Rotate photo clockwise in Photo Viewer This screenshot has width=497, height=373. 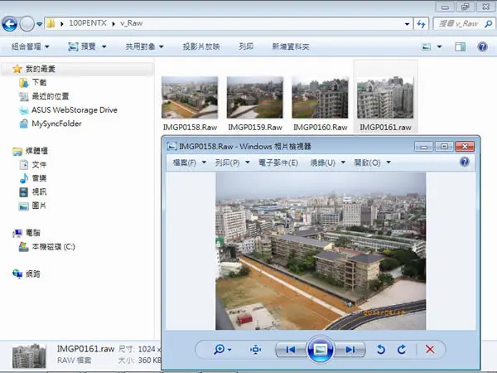tap(402, 350)
